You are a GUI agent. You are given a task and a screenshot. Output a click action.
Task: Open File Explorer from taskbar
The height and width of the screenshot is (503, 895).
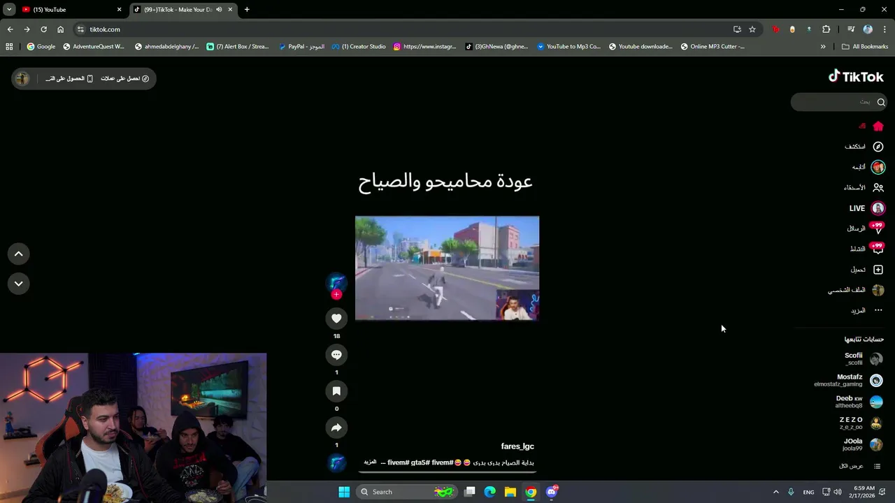click(x=510, y=492)
